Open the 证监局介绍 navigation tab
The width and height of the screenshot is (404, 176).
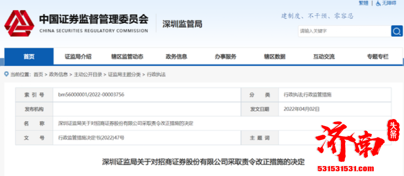[78, 56]
